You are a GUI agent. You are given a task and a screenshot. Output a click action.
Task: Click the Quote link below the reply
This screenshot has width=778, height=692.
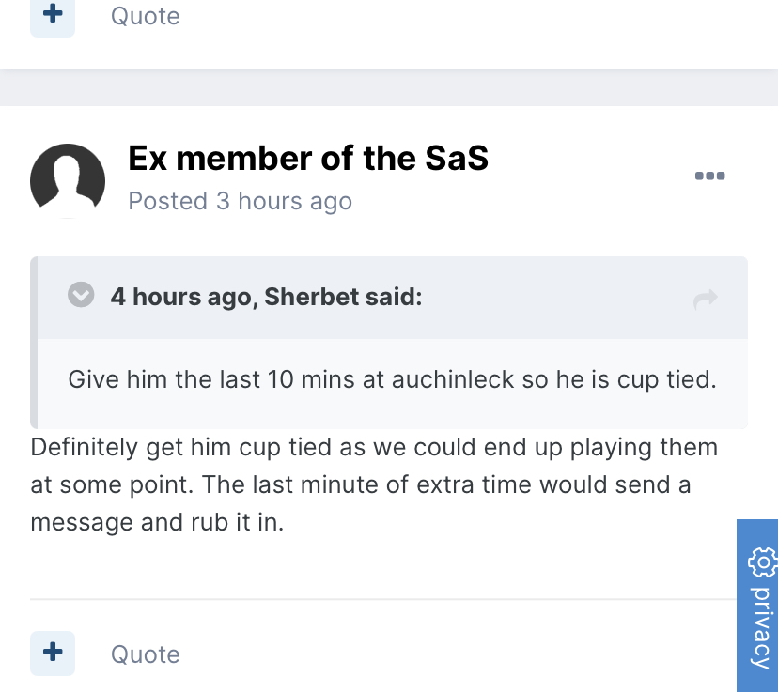145,654
